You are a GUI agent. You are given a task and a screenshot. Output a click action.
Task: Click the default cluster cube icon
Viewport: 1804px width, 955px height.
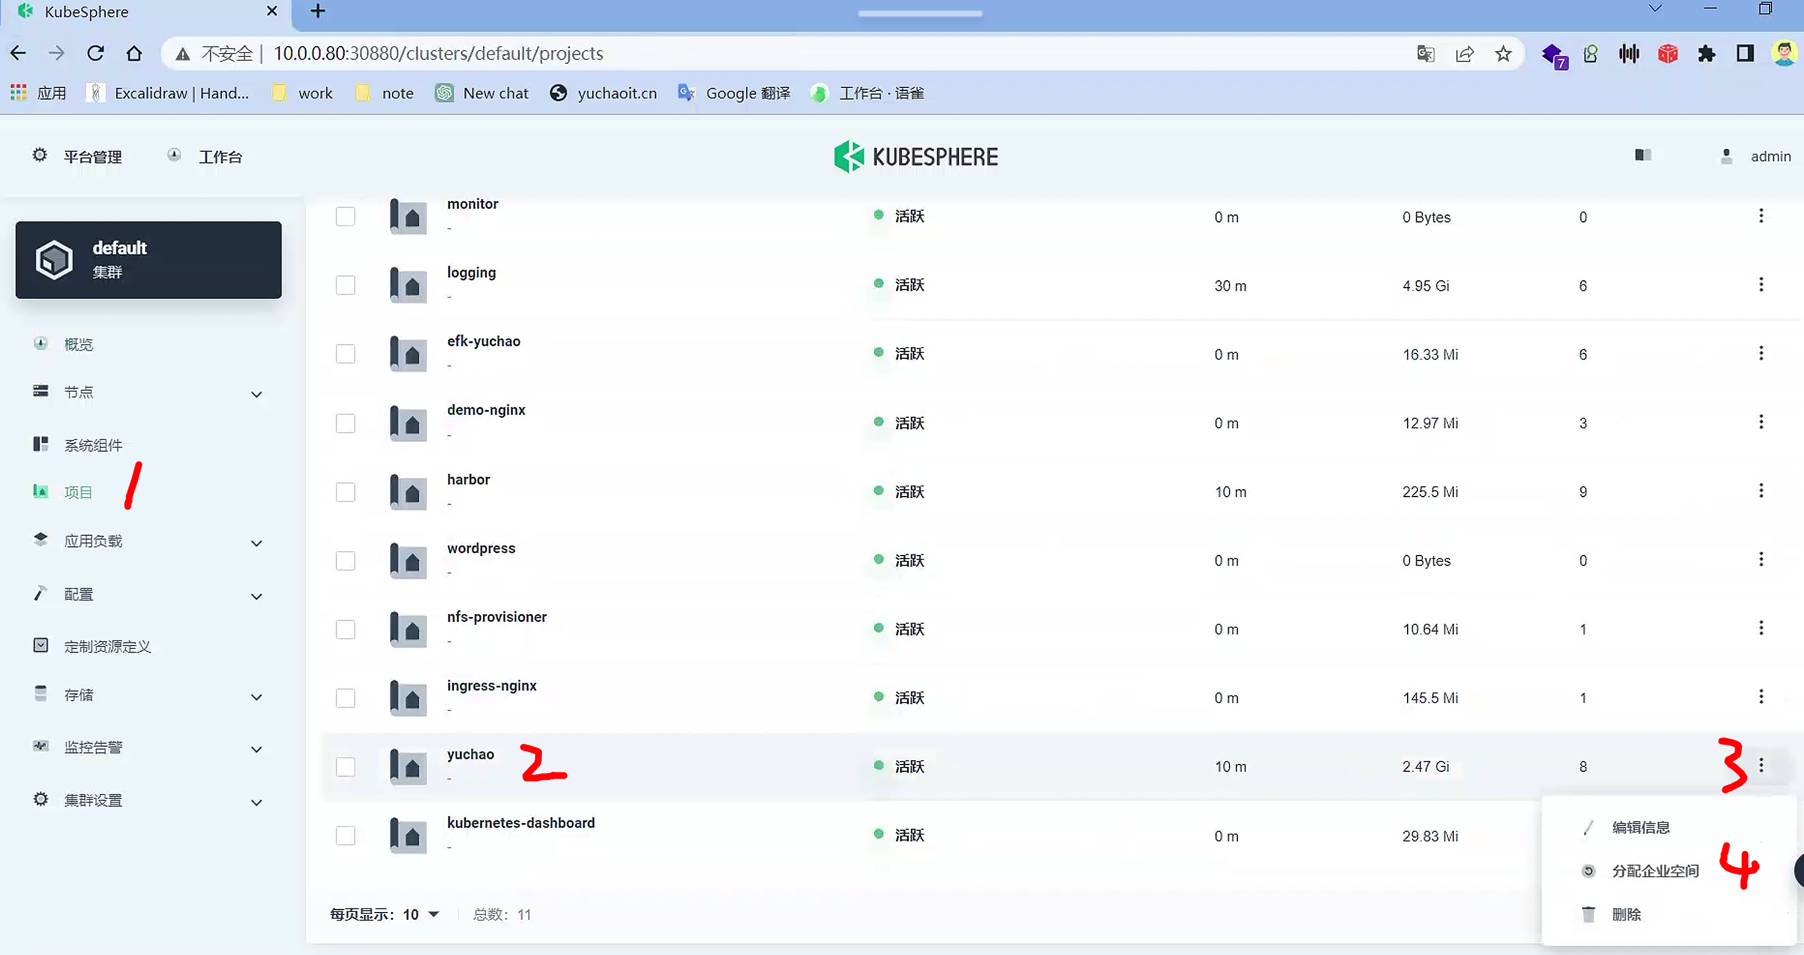(x=54, y=260)
